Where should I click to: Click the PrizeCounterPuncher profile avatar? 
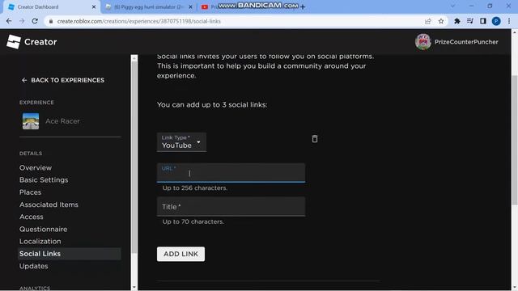(422, 42)
